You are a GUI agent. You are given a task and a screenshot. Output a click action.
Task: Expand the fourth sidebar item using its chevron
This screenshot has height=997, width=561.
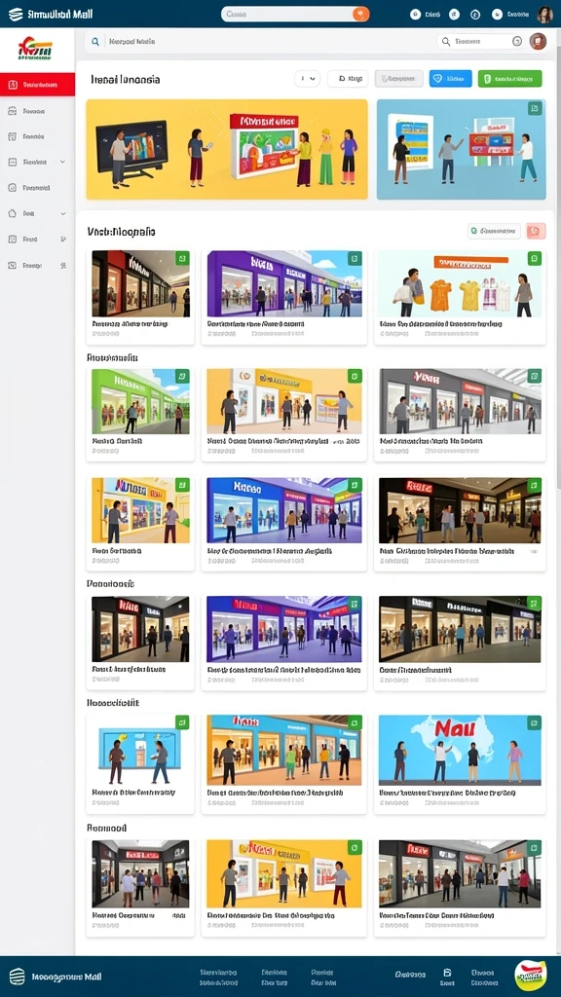click(x=62, y=163)
